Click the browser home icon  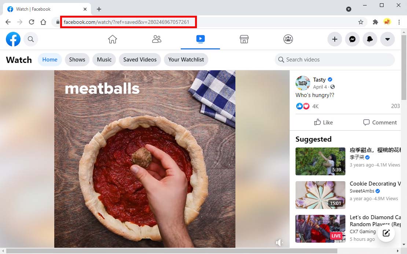pyautogui.click(x=43, y=22)
